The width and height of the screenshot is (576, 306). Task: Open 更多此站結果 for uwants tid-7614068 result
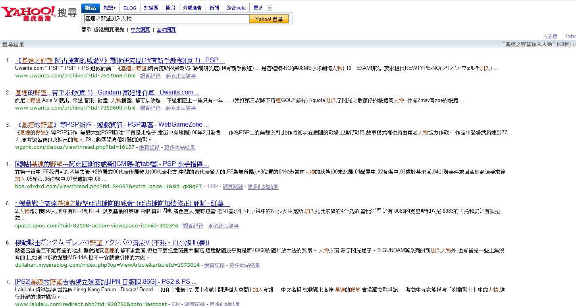coord(181,76)
